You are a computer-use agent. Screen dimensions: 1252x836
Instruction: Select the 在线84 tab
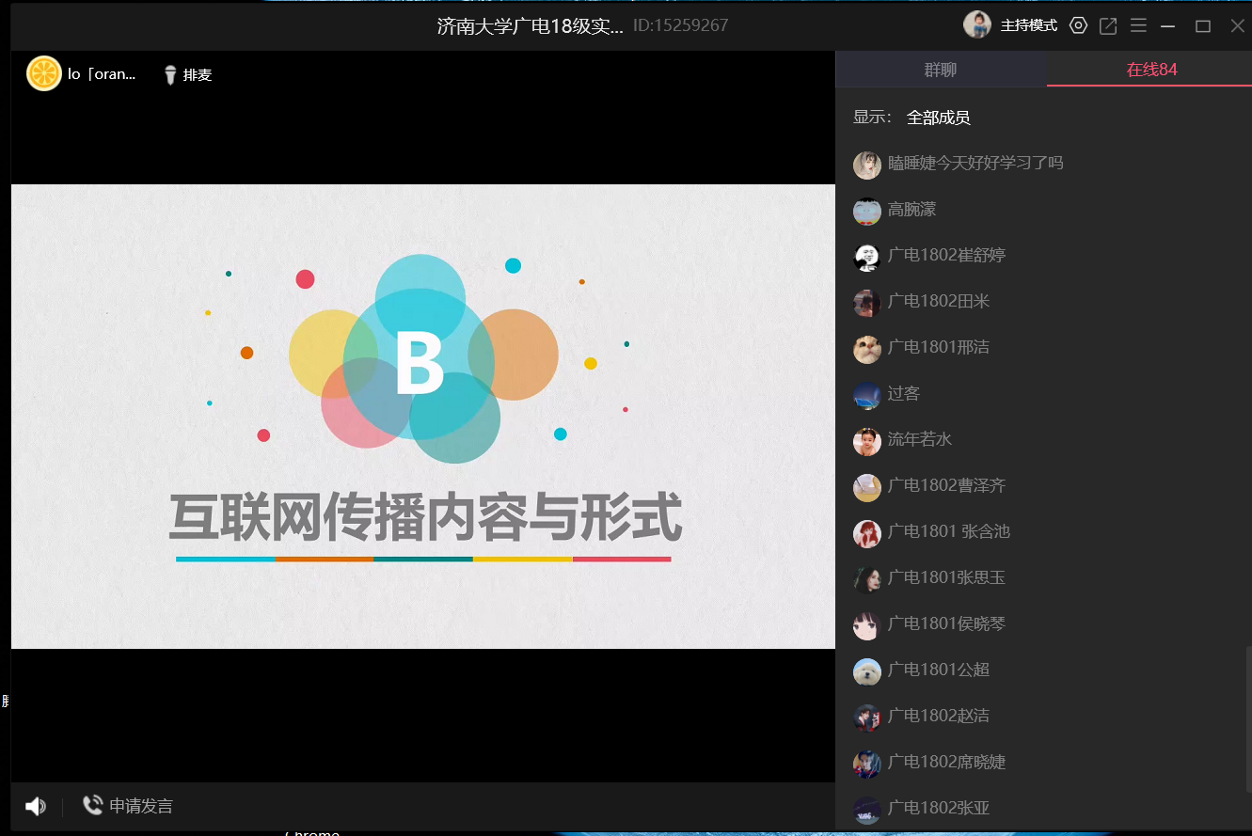1151,70
